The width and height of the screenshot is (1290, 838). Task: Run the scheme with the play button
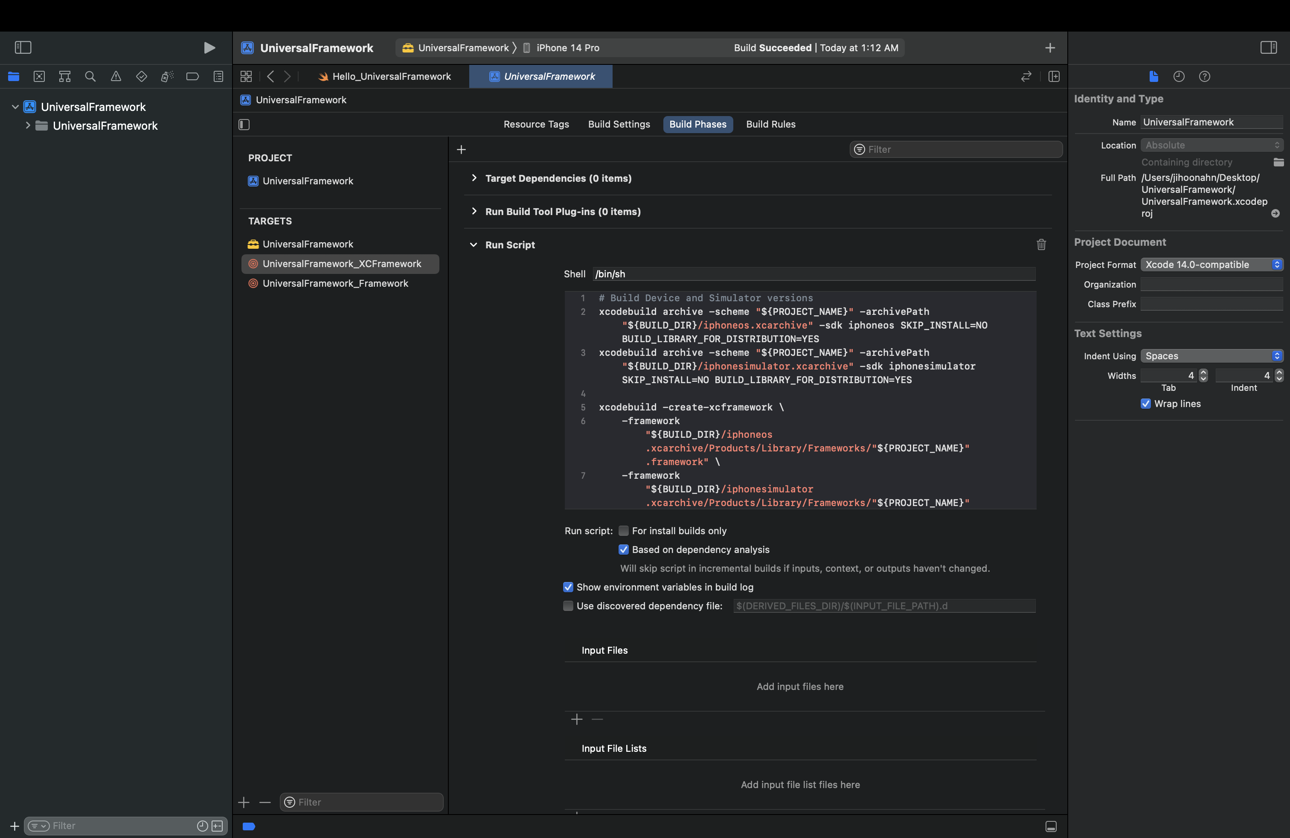click(209, 48)
